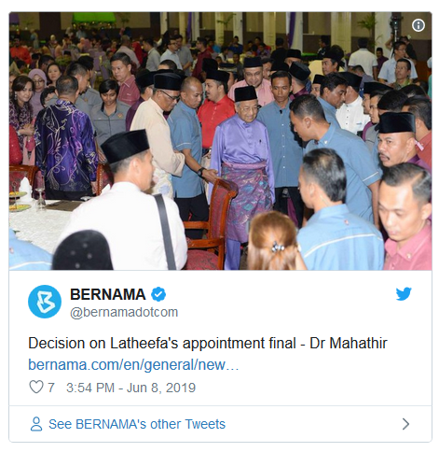Click the right chevron arrow in footer
The image size is (439, 452).
pyautogui.click(x=405, y=424)
